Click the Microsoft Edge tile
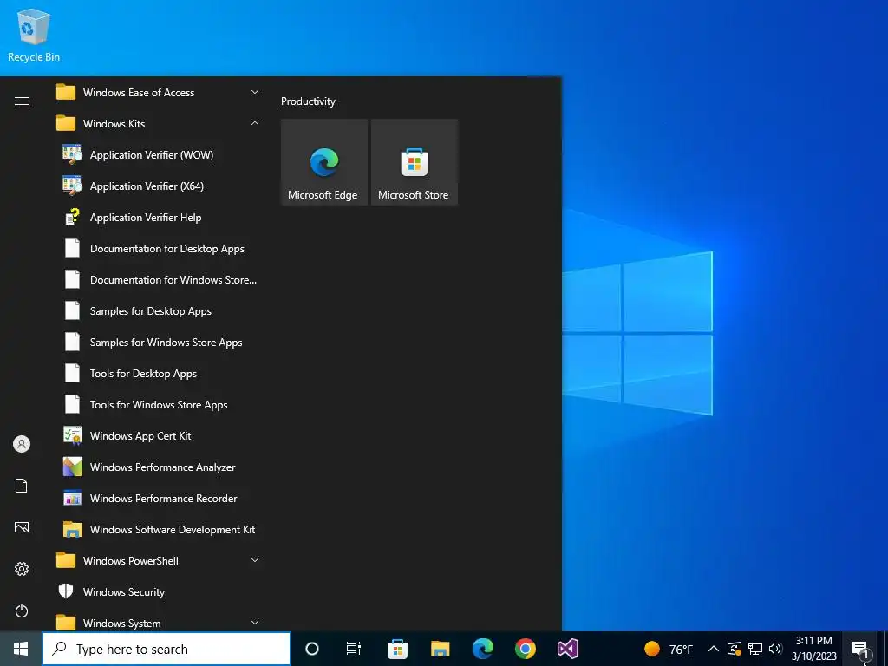The width and height of the screenshot is (888, 666). [x=324, y=162]
